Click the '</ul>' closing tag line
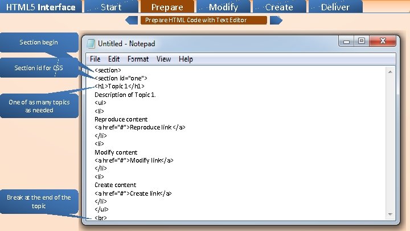This screenshot has height=231, width=410. [101, 209]
